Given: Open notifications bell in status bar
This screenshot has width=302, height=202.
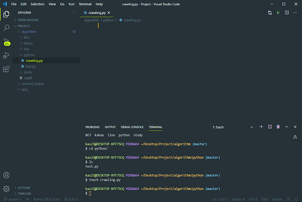Looking at the screenshot, I should pos(296,199).
